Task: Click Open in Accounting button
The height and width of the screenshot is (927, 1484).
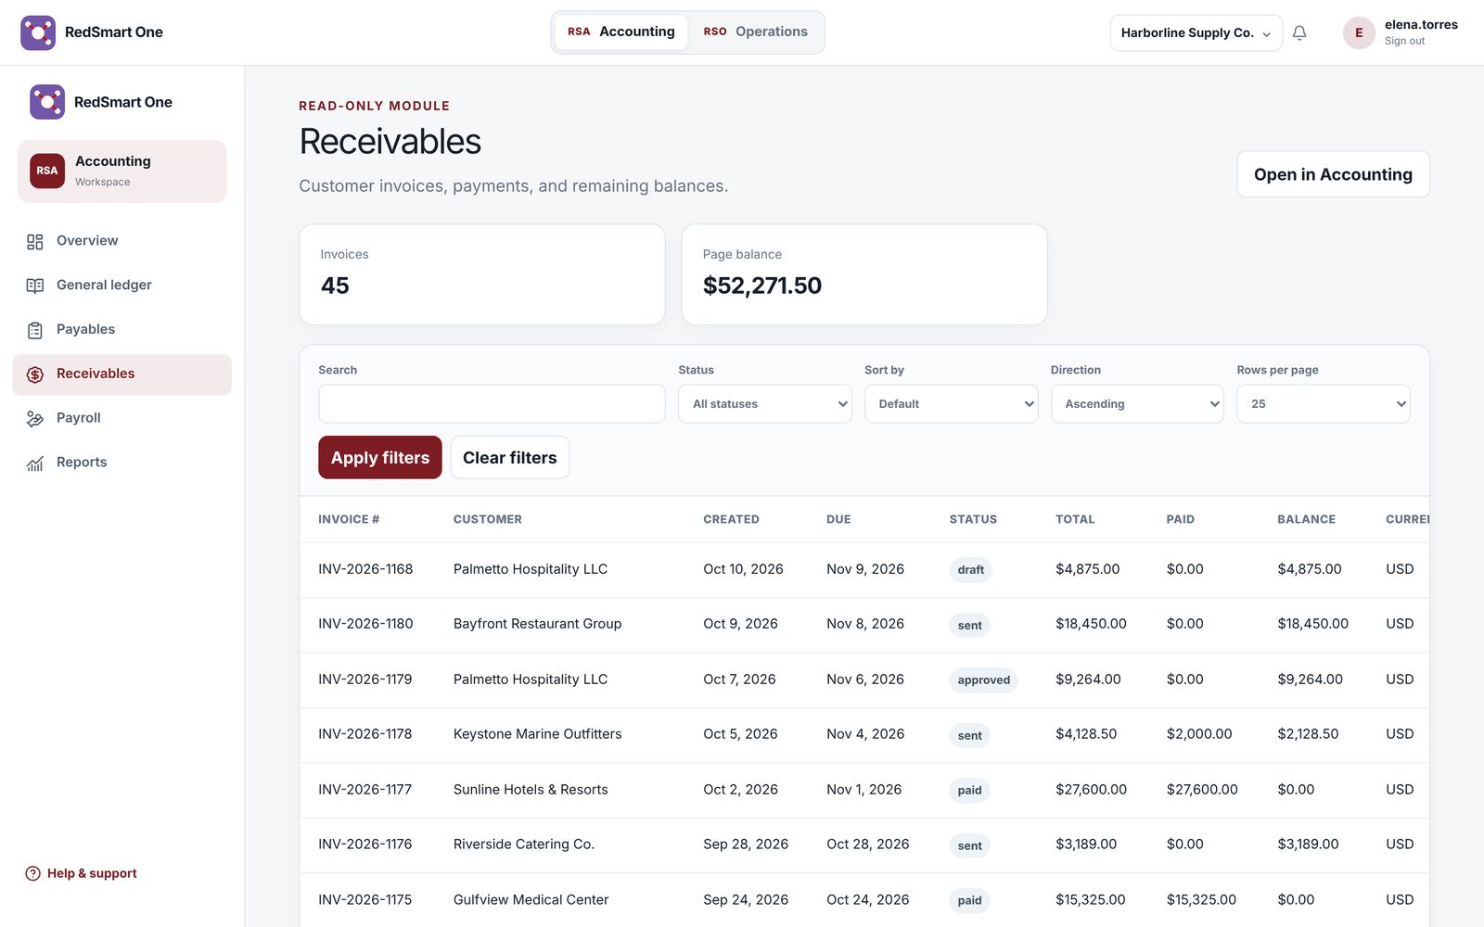Action: tap(1333, 174)
